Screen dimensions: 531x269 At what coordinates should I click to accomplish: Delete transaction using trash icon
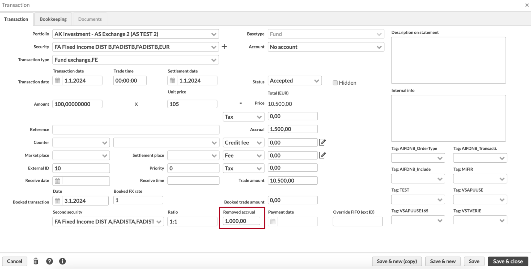[x=36, y=261]
